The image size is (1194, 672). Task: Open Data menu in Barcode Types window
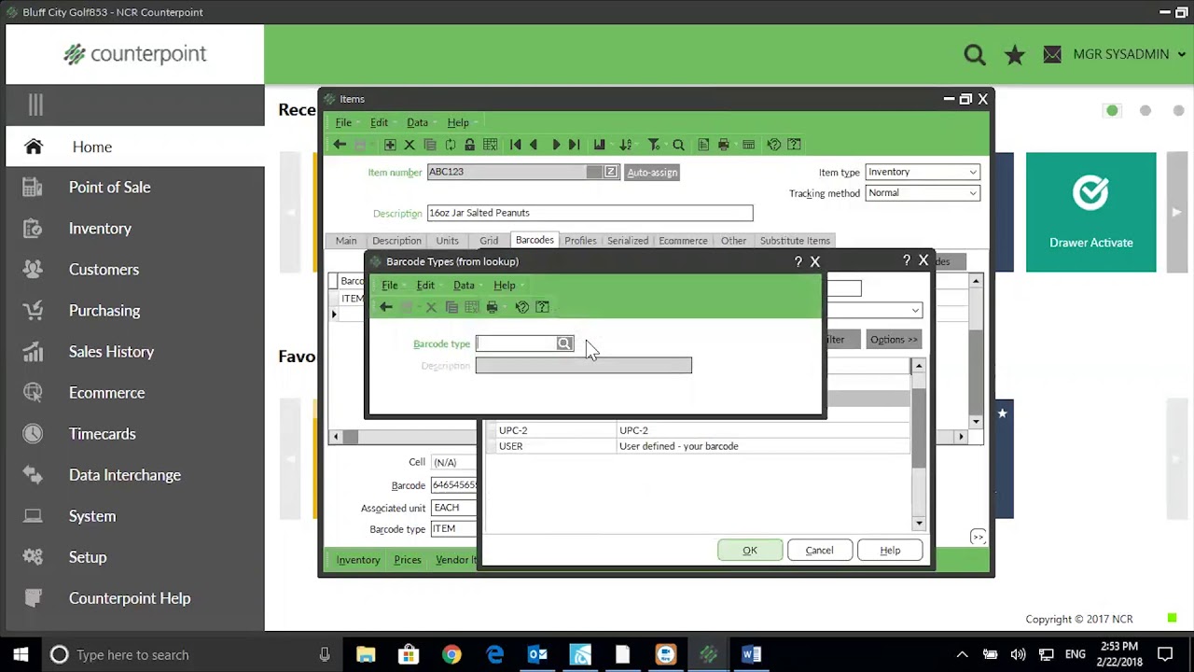tap(464, 286)
